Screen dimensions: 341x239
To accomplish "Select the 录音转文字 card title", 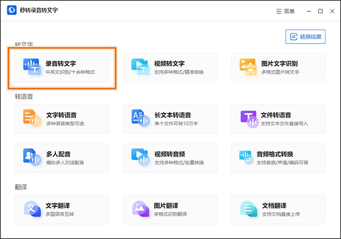I will 60,63.
